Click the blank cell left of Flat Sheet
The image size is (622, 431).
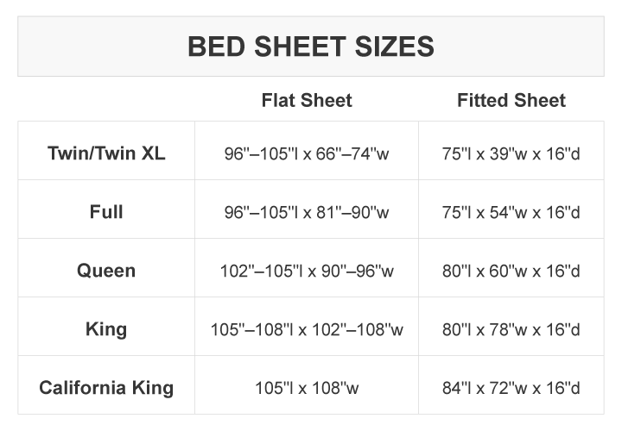106,100
